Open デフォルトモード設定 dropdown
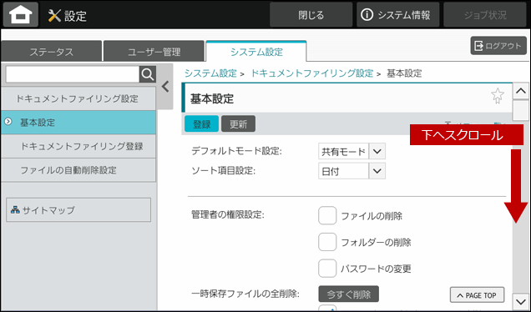The image size is (531, 312). (351, 151)
